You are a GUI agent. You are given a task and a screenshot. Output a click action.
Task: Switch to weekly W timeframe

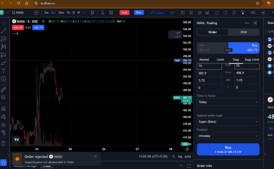[x=79, y=13]
